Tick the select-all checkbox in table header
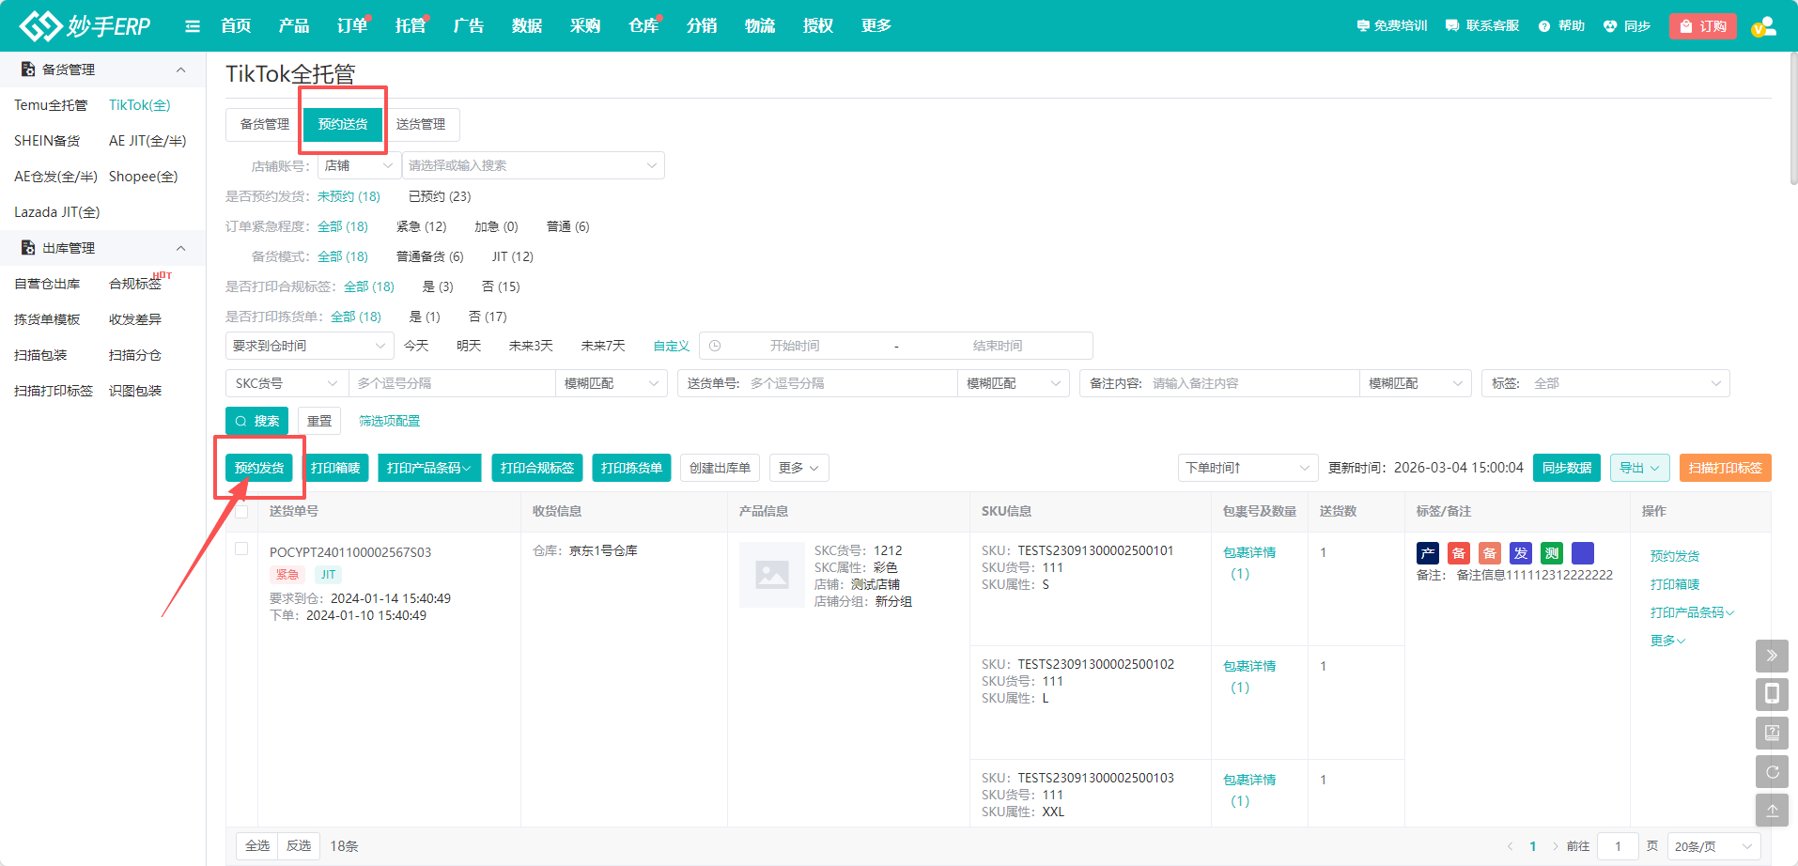This screenshot has width=1798, height=866. tap(241, 511)
